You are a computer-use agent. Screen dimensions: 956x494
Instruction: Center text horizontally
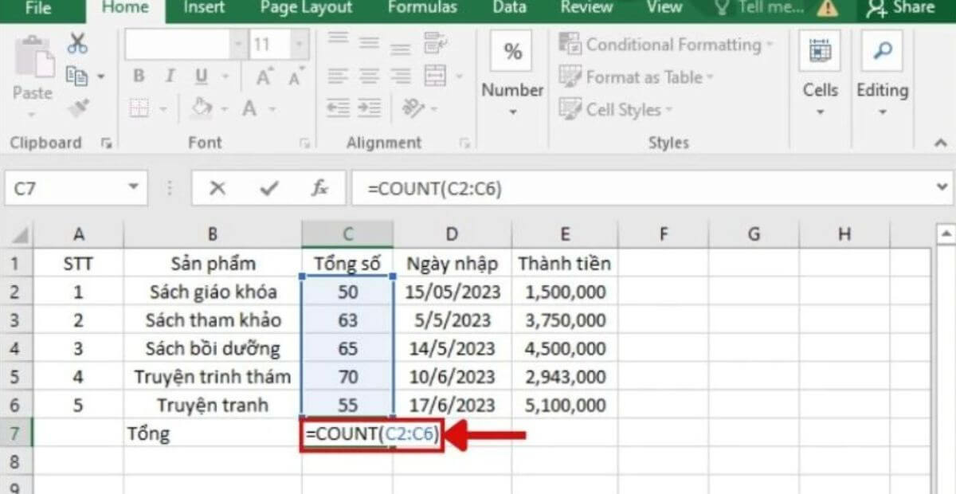tap(368, 76)
